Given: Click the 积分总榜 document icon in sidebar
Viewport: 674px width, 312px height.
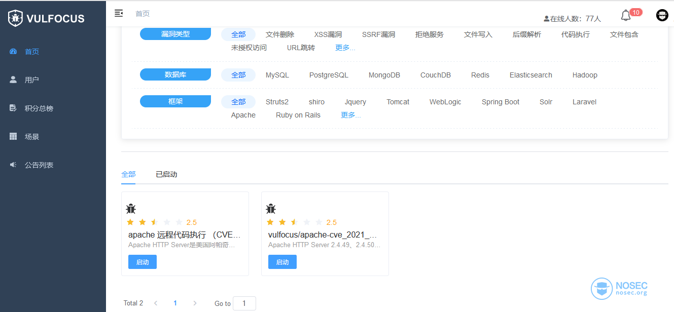Looking at the screenshot, I should click(x=13, y=108).
